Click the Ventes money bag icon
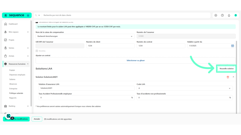This screenshot has width=241, height=135. [6, 48]
